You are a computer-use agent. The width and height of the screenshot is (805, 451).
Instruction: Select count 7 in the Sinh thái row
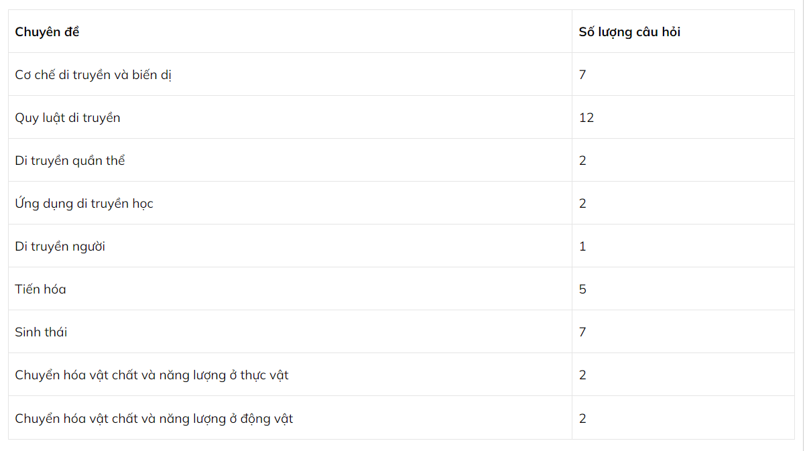pos(582,332)
